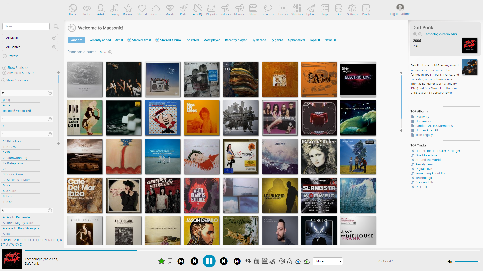Toggle the bookmark icon in player bar
The width and height of the screenshot is (483, 271).
(x=170, y=261)
